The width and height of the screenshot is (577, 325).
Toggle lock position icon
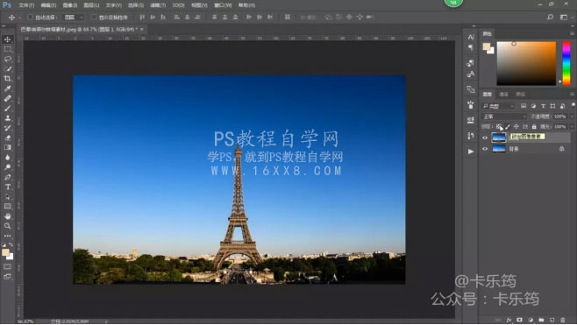point(516,126)
